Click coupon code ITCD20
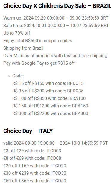This screenshot has height=185, width=111. (59, 166)
